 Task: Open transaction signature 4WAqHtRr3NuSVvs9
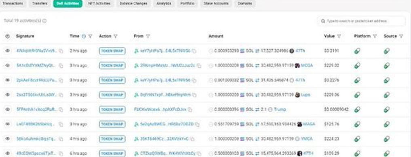(36, 51)
